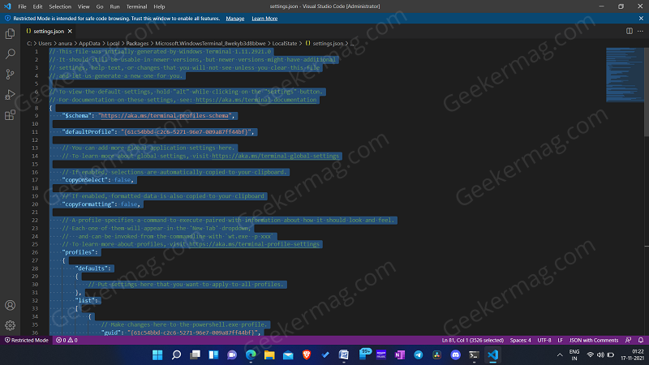Open Discord from taskbar
Image resolution: width=649 pixels, height=365 pixels.
pos(456,354)
